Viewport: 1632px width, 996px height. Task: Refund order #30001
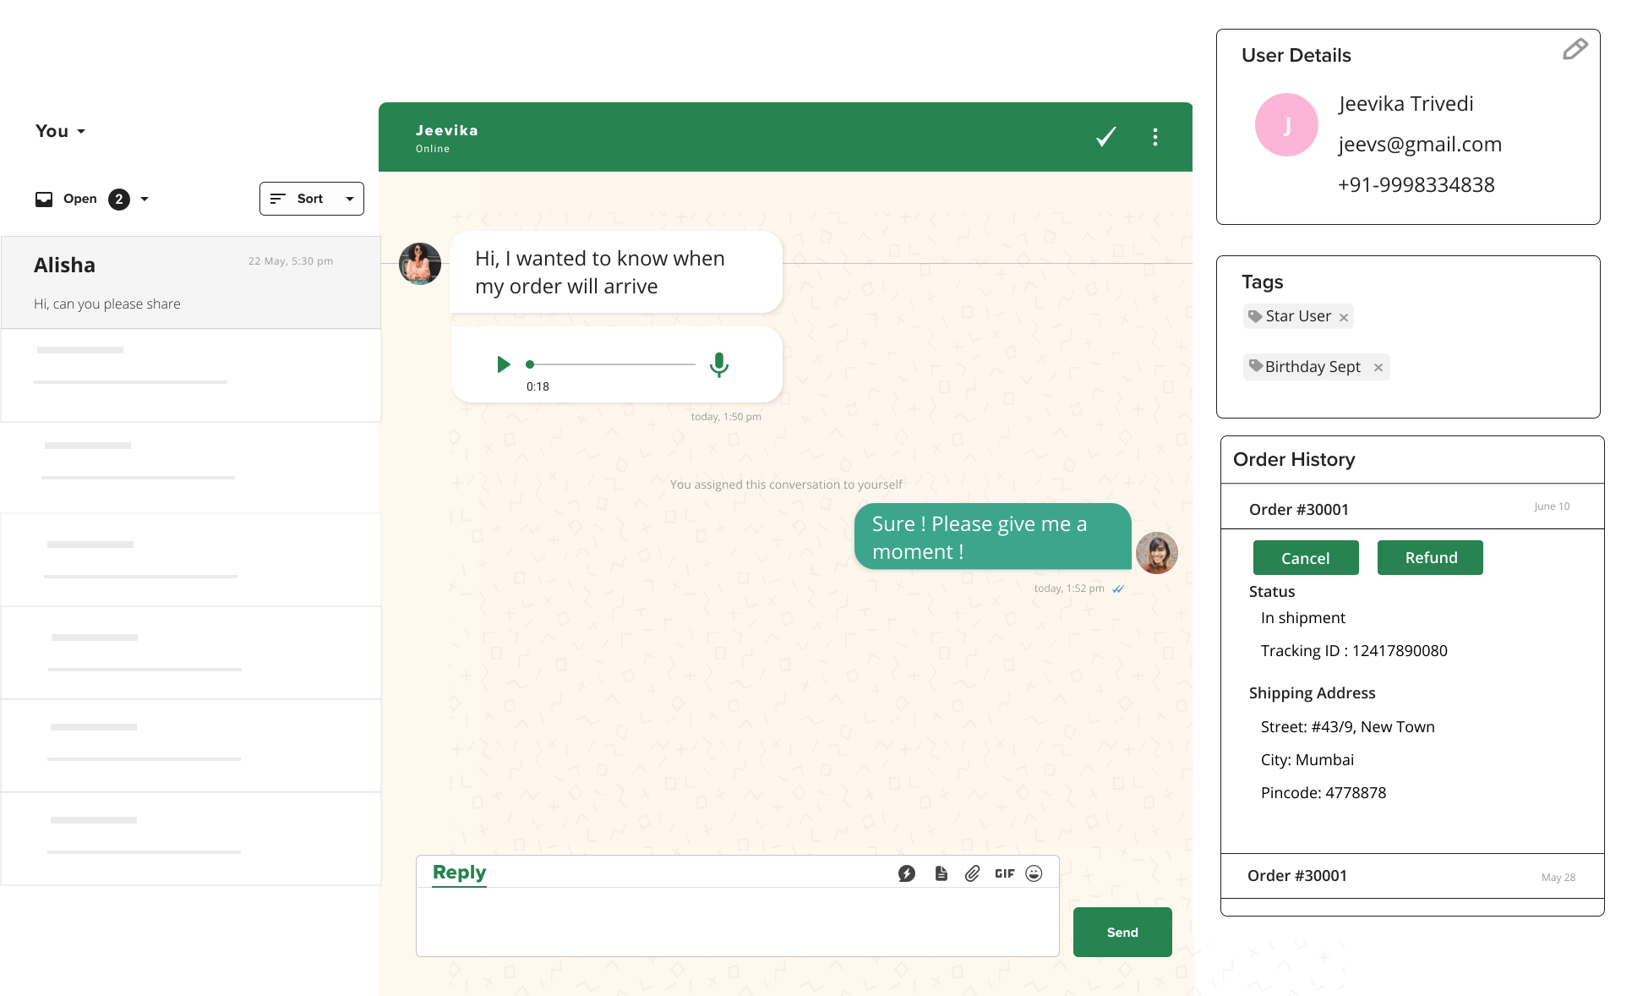point(1430,558)
